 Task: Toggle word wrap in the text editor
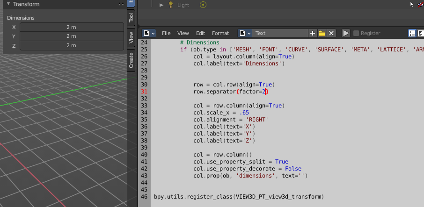pos(420,33)
